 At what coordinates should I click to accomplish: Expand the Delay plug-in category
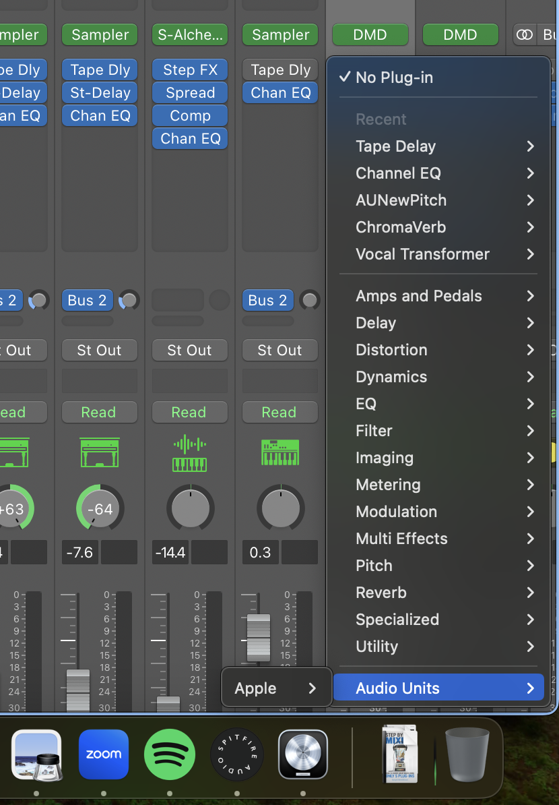tap(438, 323)
